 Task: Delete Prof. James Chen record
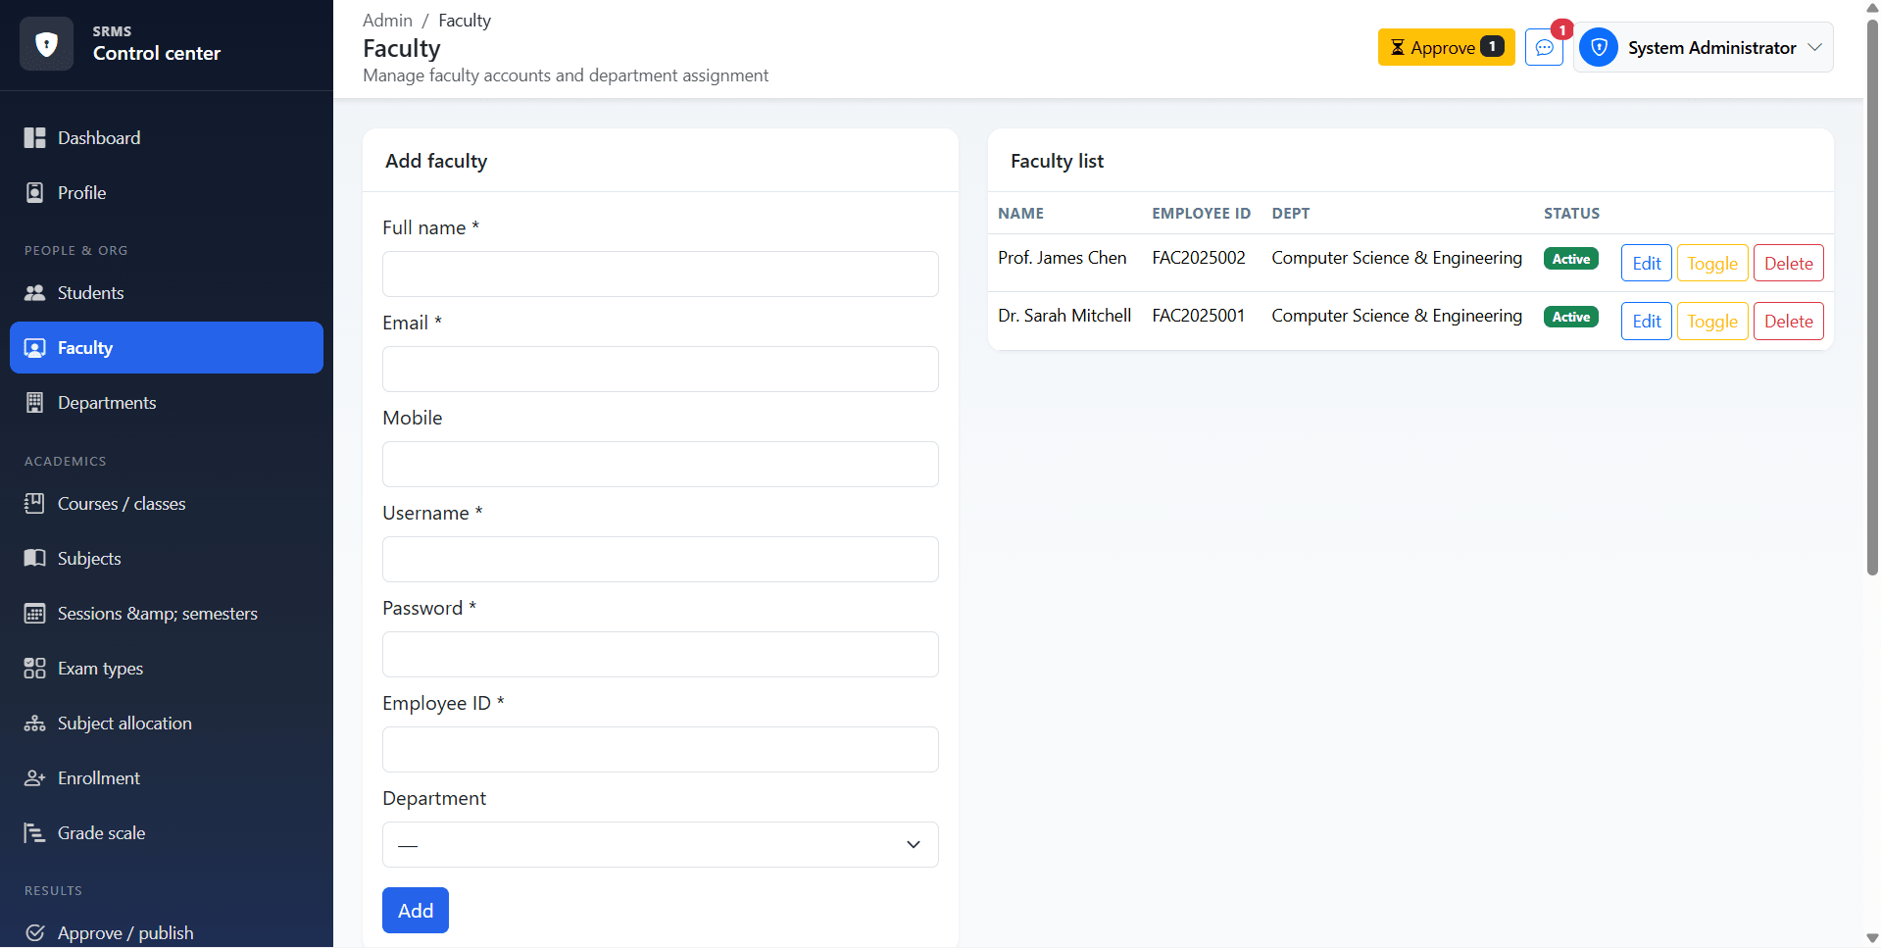point(1788,263)
